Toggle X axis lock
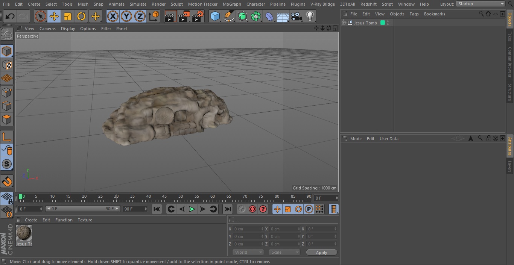Screen dimensions: 514x265 [x=113, y=17]
